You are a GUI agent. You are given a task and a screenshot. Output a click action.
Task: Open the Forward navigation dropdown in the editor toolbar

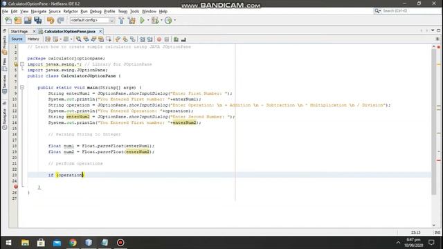pyautogui.click(x=71, y=39)
